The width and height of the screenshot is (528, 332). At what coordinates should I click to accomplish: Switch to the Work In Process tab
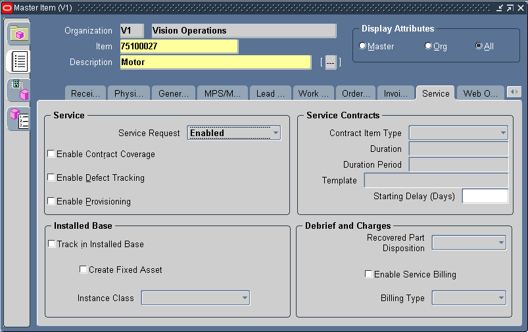[x=314, y=93]
